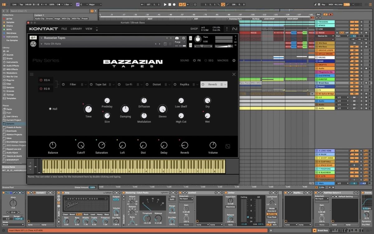This screenshot has height=234, width=374.
Task: Click the MIDI Clip filter button
Action: 66,18
